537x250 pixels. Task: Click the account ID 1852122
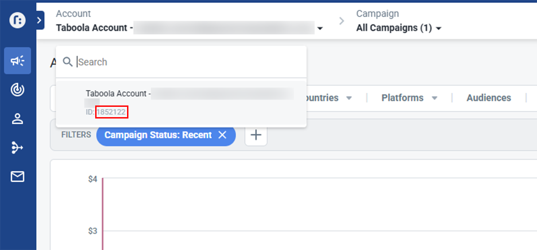112,112
